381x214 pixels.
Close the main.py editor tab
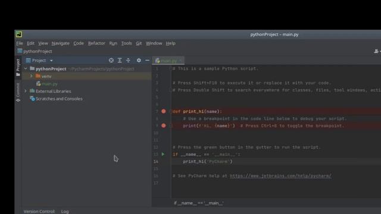181,61
